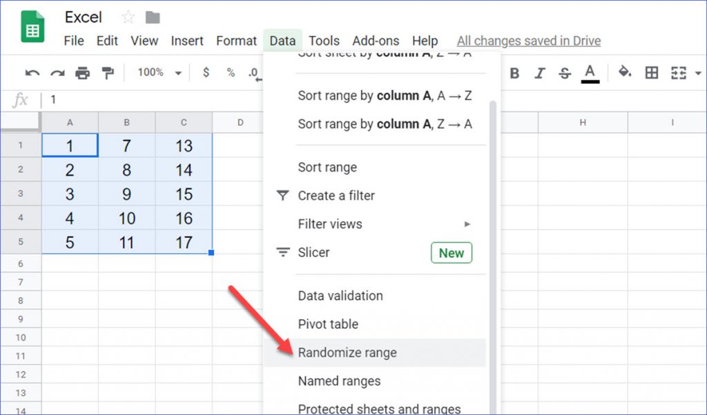This screenshot has width=707, height=415.
Task: Toggle bold formatting
Action: point(514,72)
